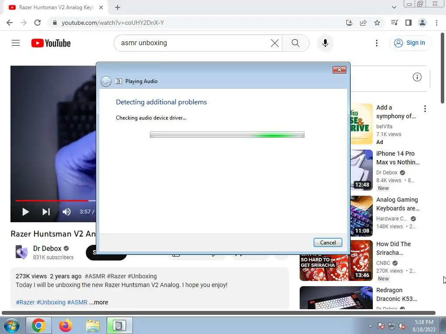Screen dimensions: 446x334
Task: Expand the description with ...more
Action: pyautogui.click(x=98, y=302)
